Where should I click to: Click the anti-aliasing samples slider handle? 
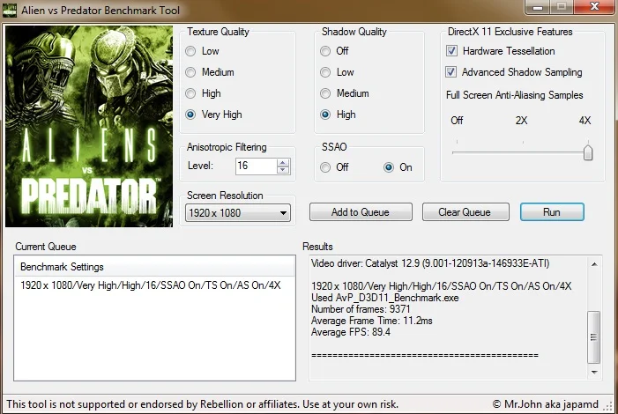tap(588, 152)
